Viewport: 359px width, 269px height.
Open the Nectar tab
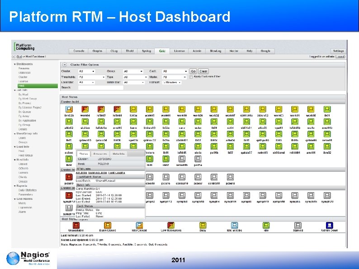[x=234, y=51]
